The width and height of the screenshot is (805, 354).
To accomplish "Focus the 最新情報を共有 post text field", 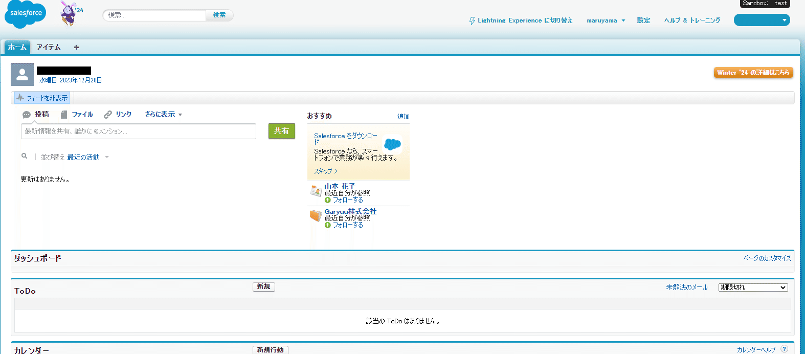I will coord(139,131).
